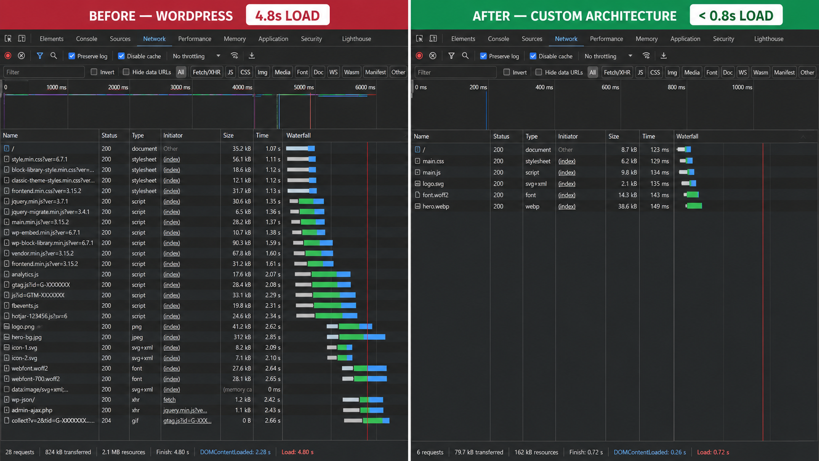
Task: Open network conditions icon in left panel
Action: tap(235, 56)
